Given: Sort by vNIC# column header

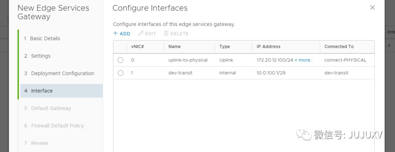Looking at the screenshot, I should 138,47.
